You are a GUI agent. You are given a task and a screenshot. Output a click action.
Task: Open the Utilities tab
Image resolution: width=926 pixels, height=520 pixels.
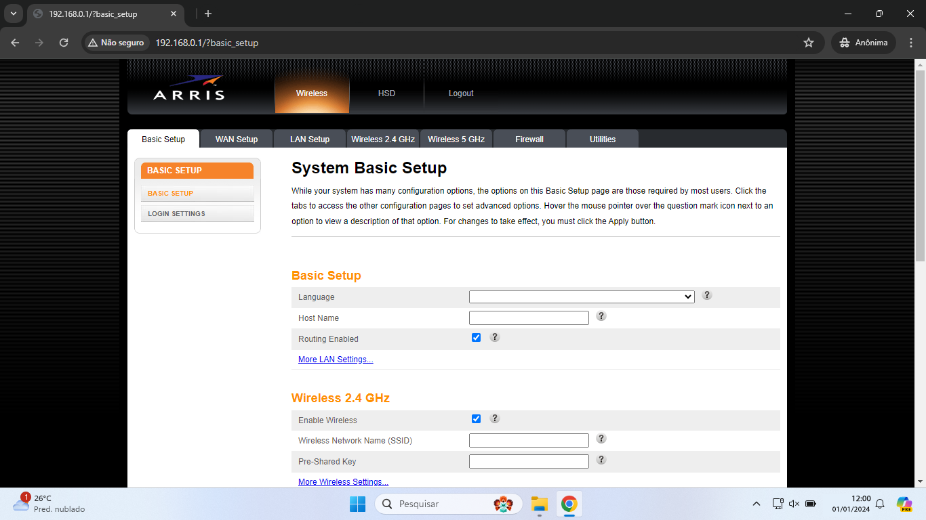tap(603, 139)
